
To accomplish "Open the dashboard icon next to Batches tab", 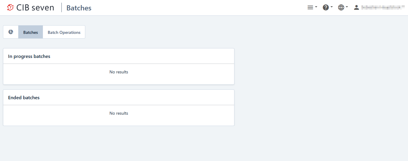I will (11, 32).
